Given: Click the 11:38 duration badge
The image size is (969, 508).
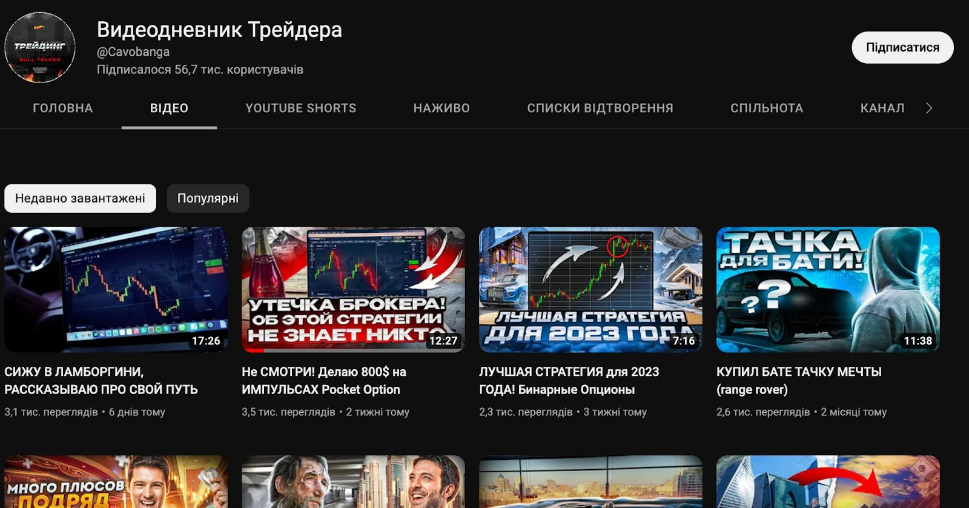Looking at the screenshot, I should pyautogui.click(x=918, y=341).
